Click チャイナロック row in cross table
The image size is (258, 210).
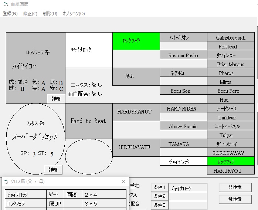click(x=66, y=194)
